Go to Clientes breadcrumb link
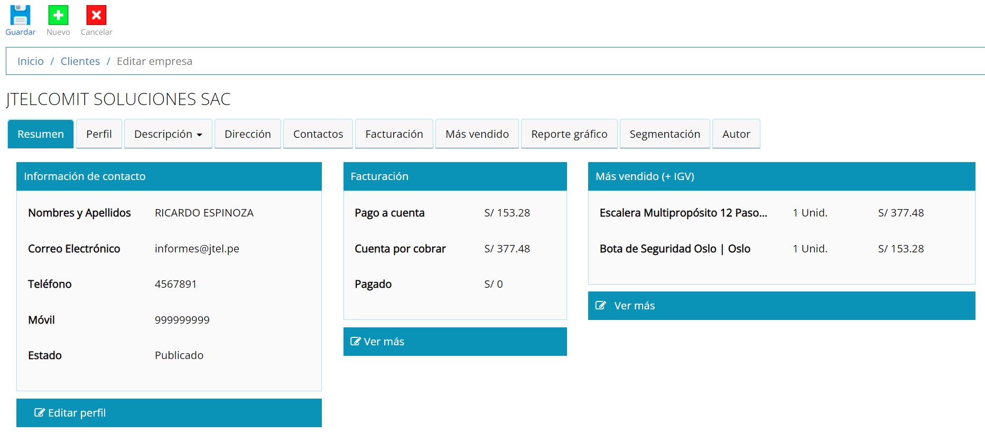Screen dimensions: 985x434 pyautogui.click(x=80, y=61)
